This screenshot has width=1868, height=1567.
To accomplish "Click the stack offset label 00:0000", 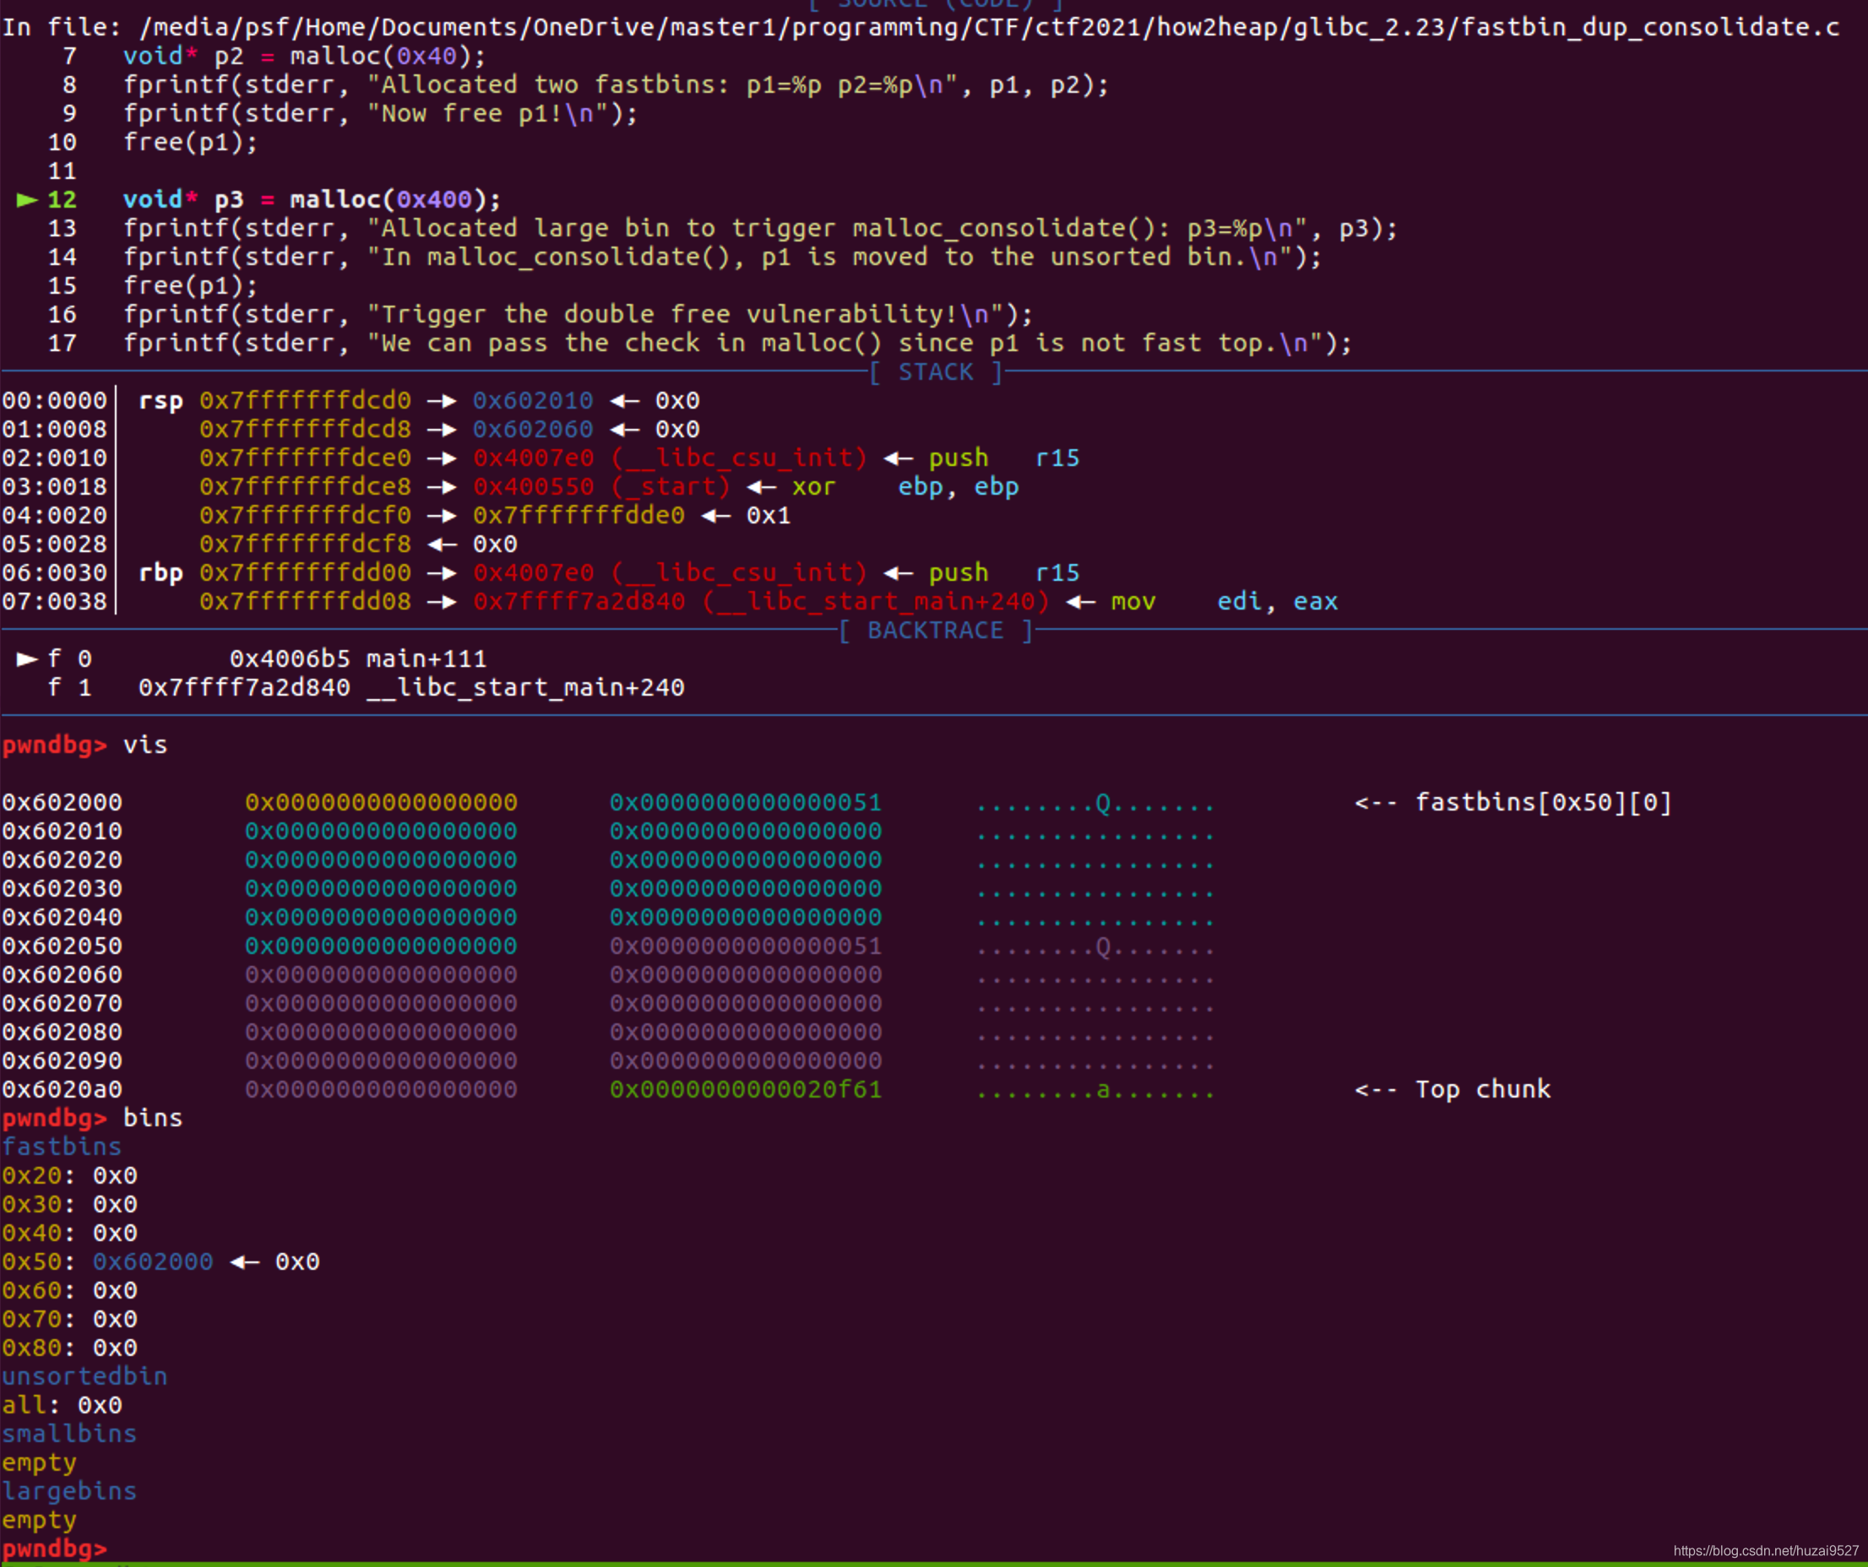I will tap(54, 401).
